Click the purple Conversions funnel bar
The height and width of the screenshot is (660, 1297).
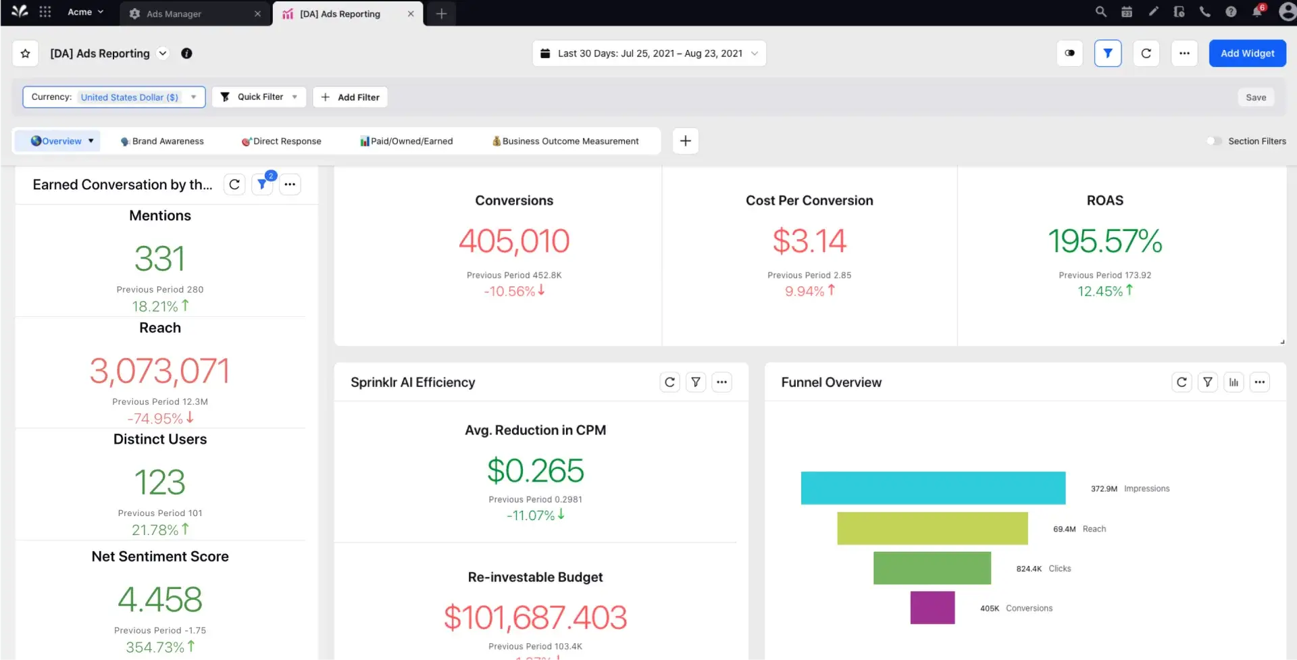pos(932,607)
